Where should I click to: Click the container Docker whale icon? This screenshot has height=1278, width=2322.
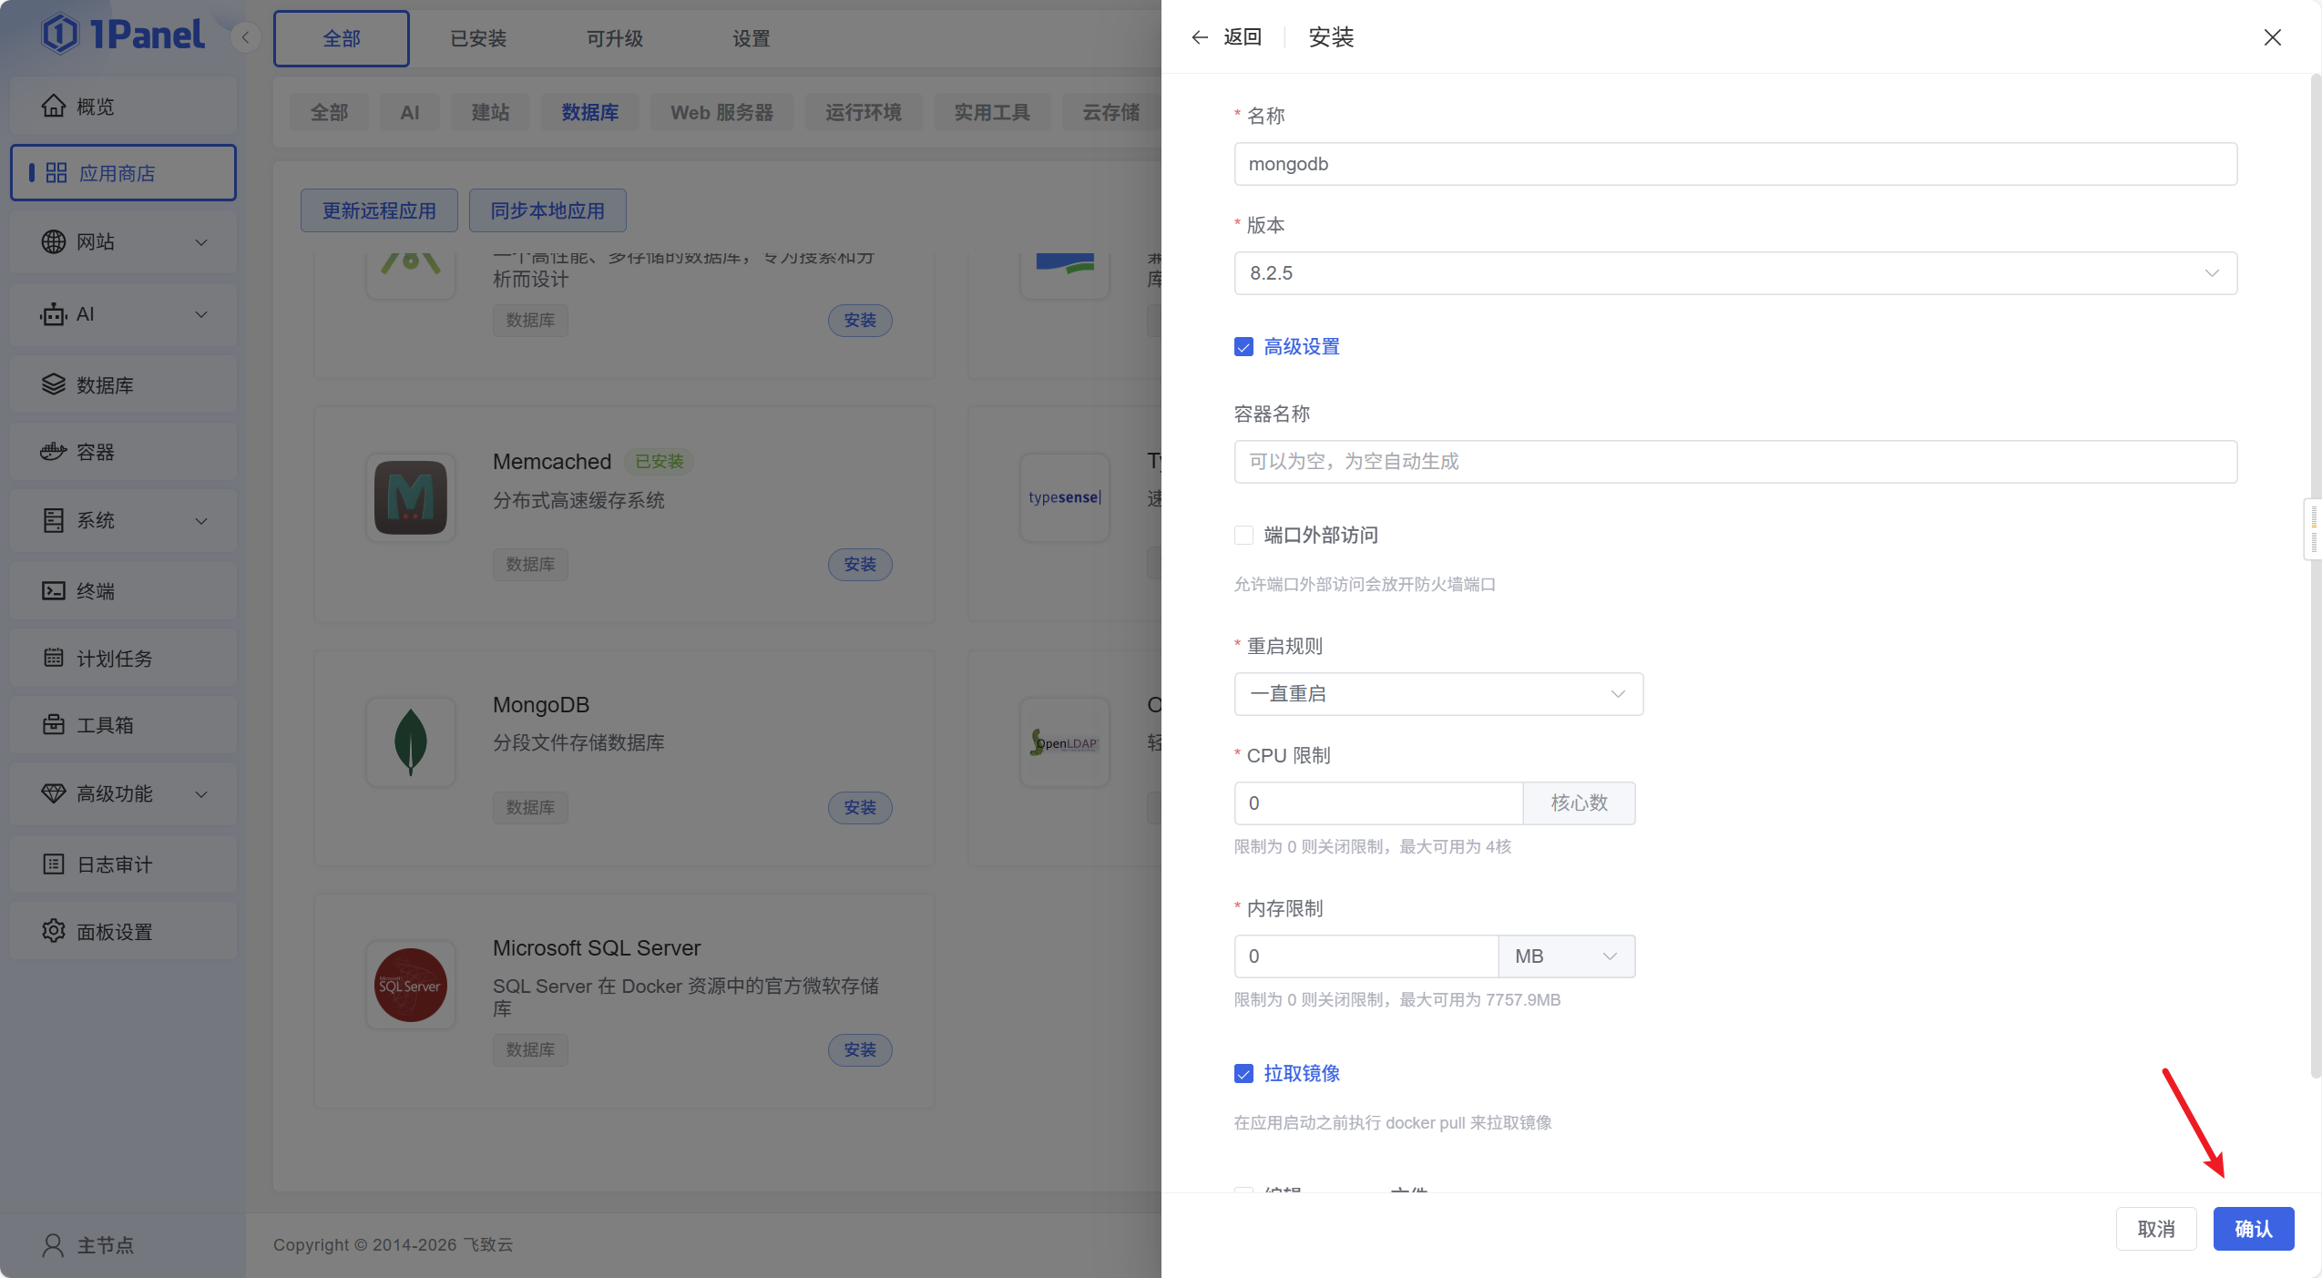pyautogui.click(x=53, y=452)
